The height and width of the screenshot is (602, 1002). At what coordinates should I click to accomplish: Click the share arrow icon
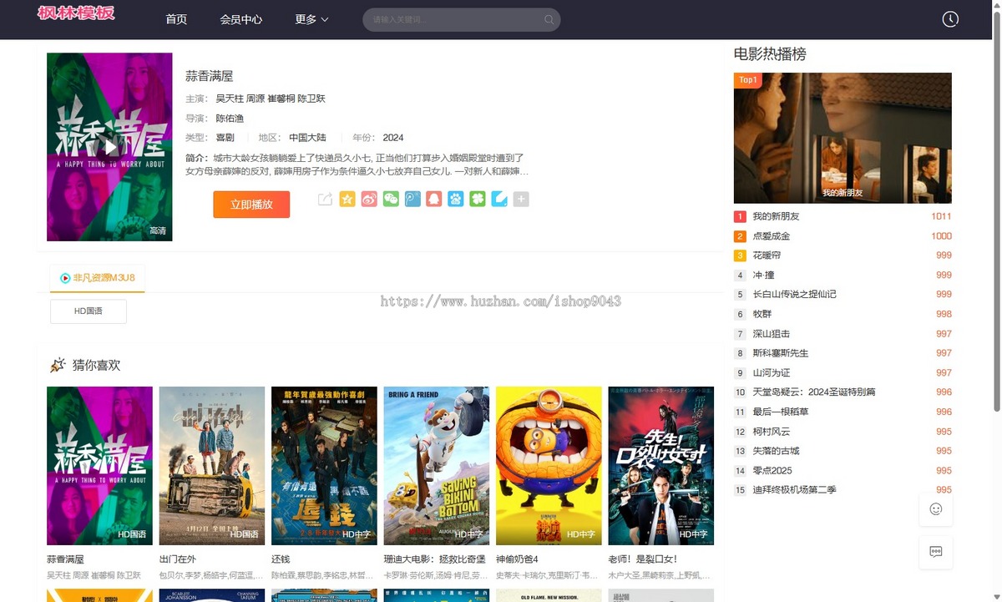[326, 200]
